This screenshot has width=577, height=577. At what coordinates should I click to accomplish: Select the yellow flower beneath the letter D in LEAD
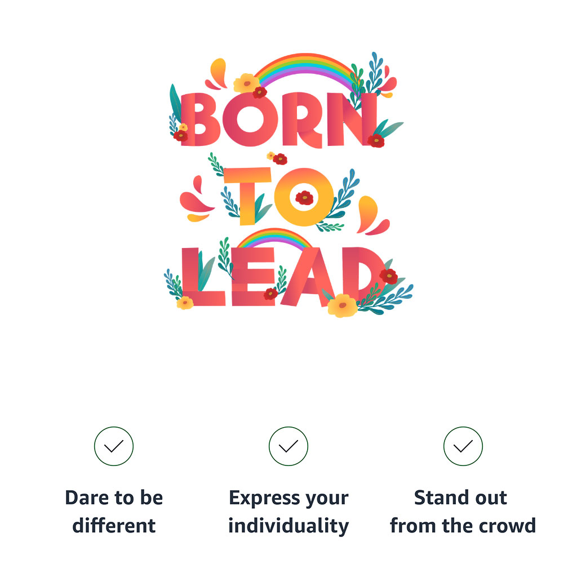pos(342,305)
